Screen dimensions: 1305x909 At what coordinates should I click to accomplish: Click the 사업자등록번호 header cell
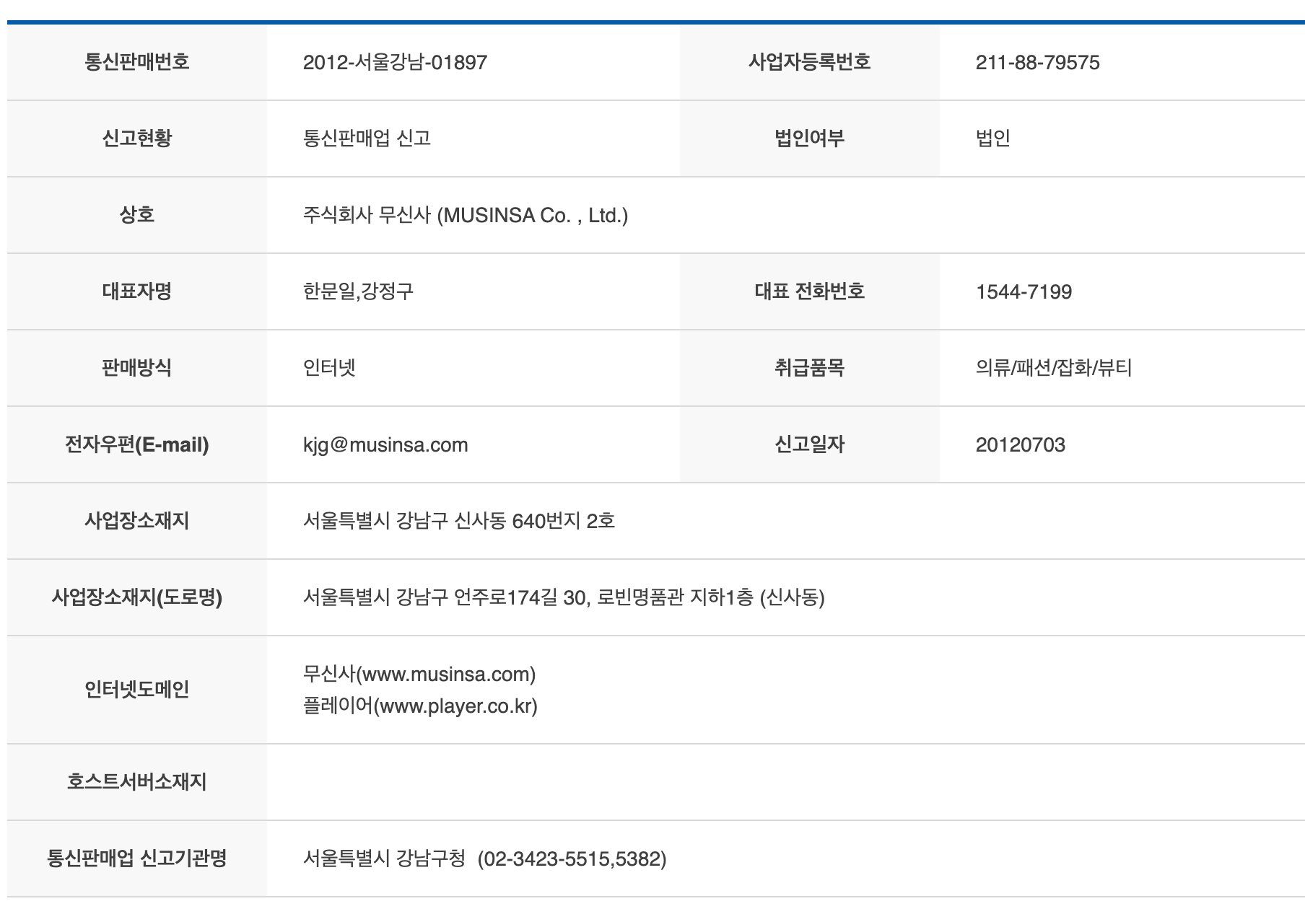[810, 62]
